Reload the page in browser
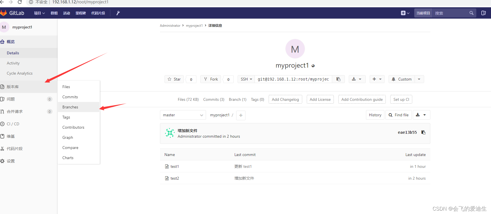This screenshot has width=491, height=214. (20, 2)
